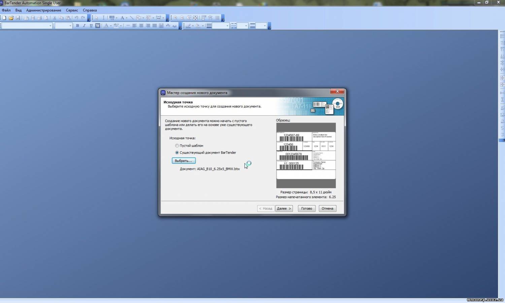Open the Сервис menu

pyautogui.click(x=72, y=10)
